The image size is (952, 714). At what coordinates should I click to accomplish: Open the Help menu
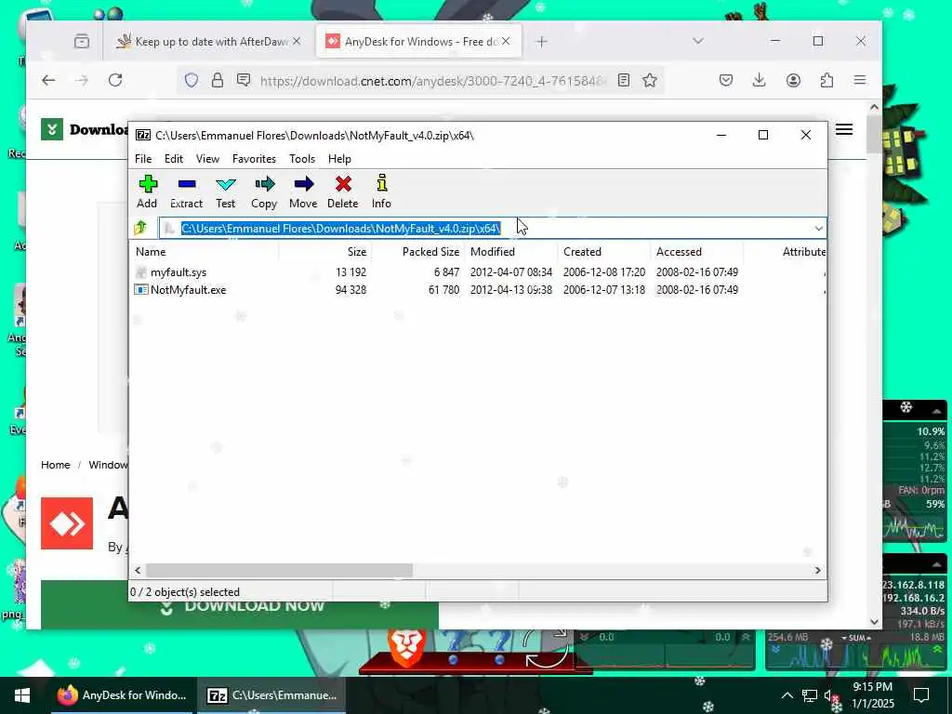(339, 158)
